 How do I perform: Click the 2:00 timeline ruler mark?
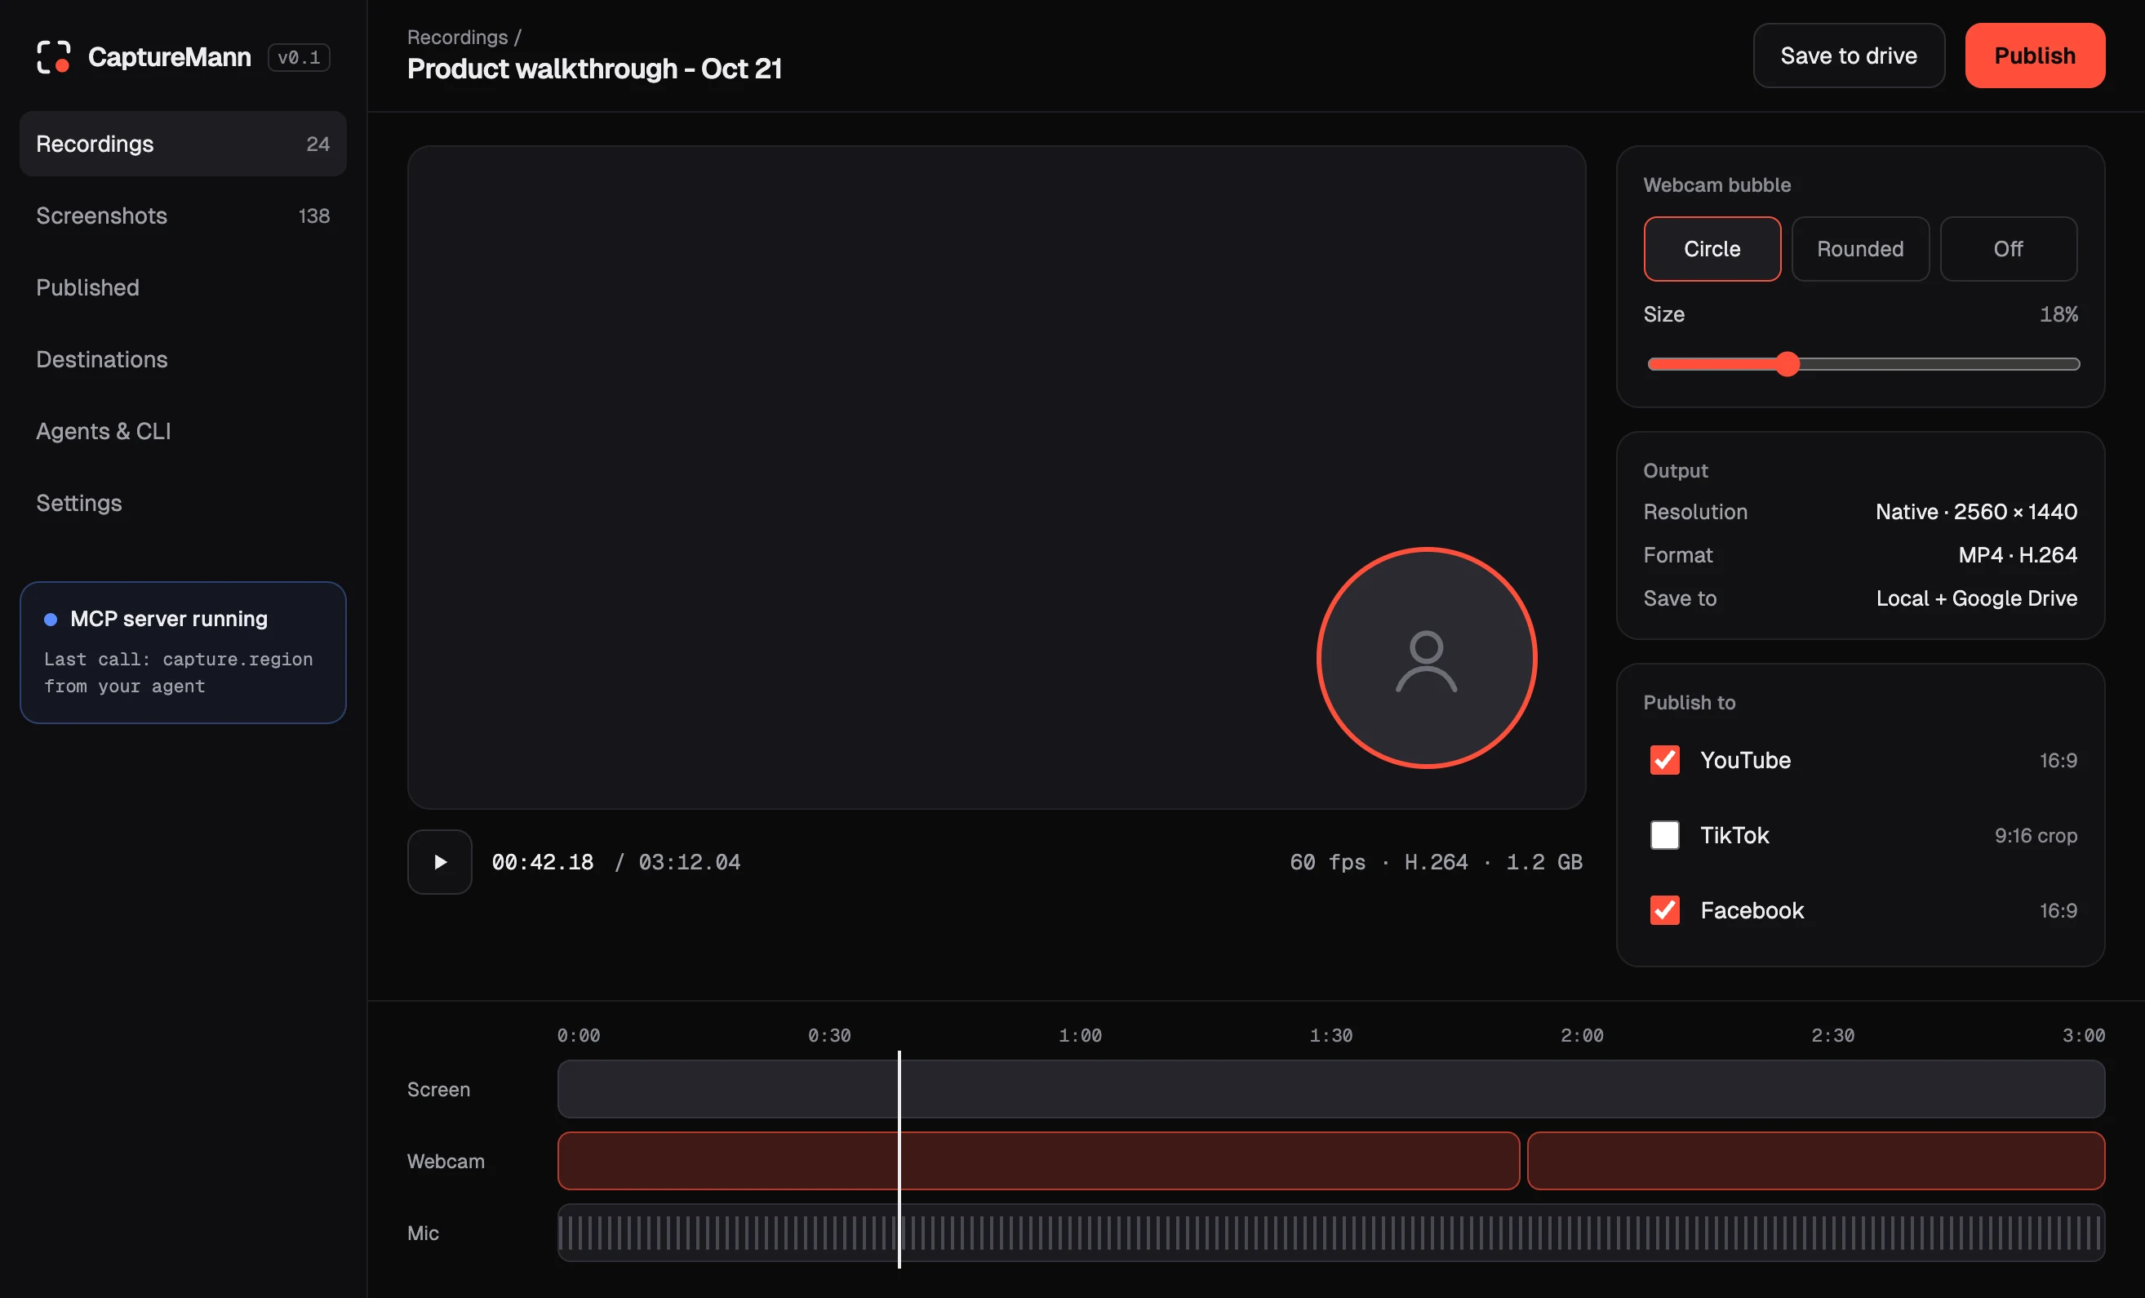tap(1581, 1035)
